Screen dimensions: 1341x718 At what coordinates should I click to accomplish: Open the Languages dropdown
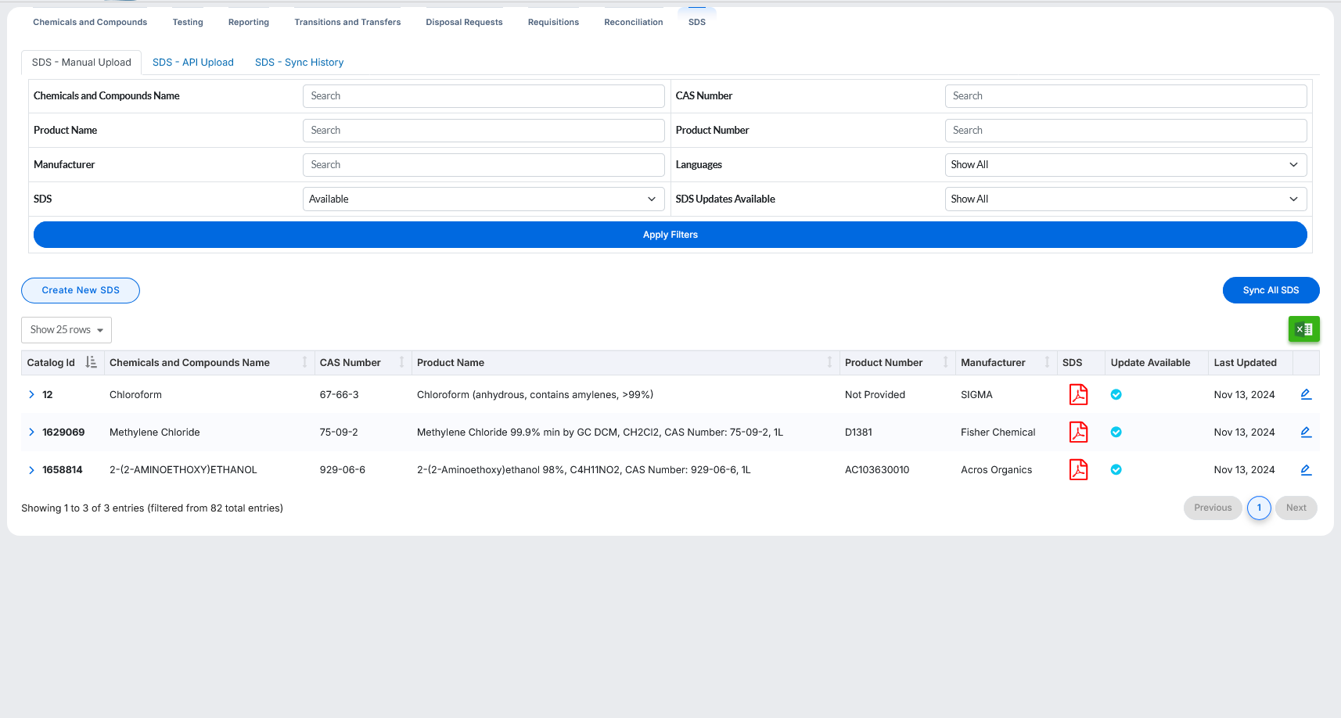(x=1125, y=164)
